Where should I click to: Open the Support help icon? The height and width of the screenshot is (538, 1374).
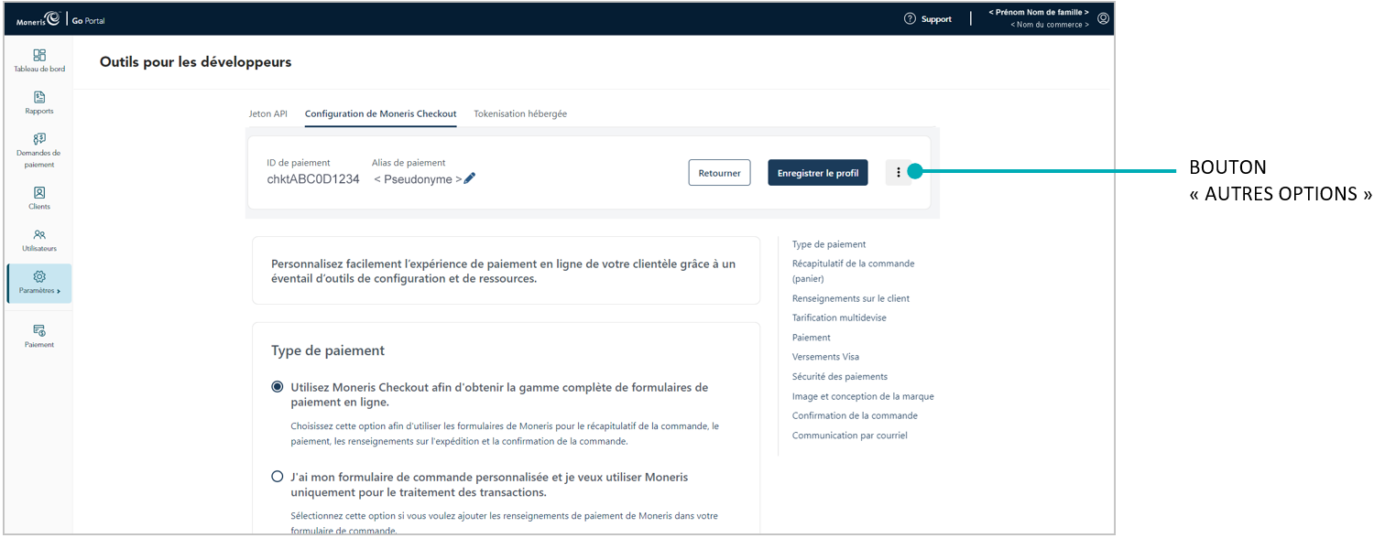pos(910,19)
